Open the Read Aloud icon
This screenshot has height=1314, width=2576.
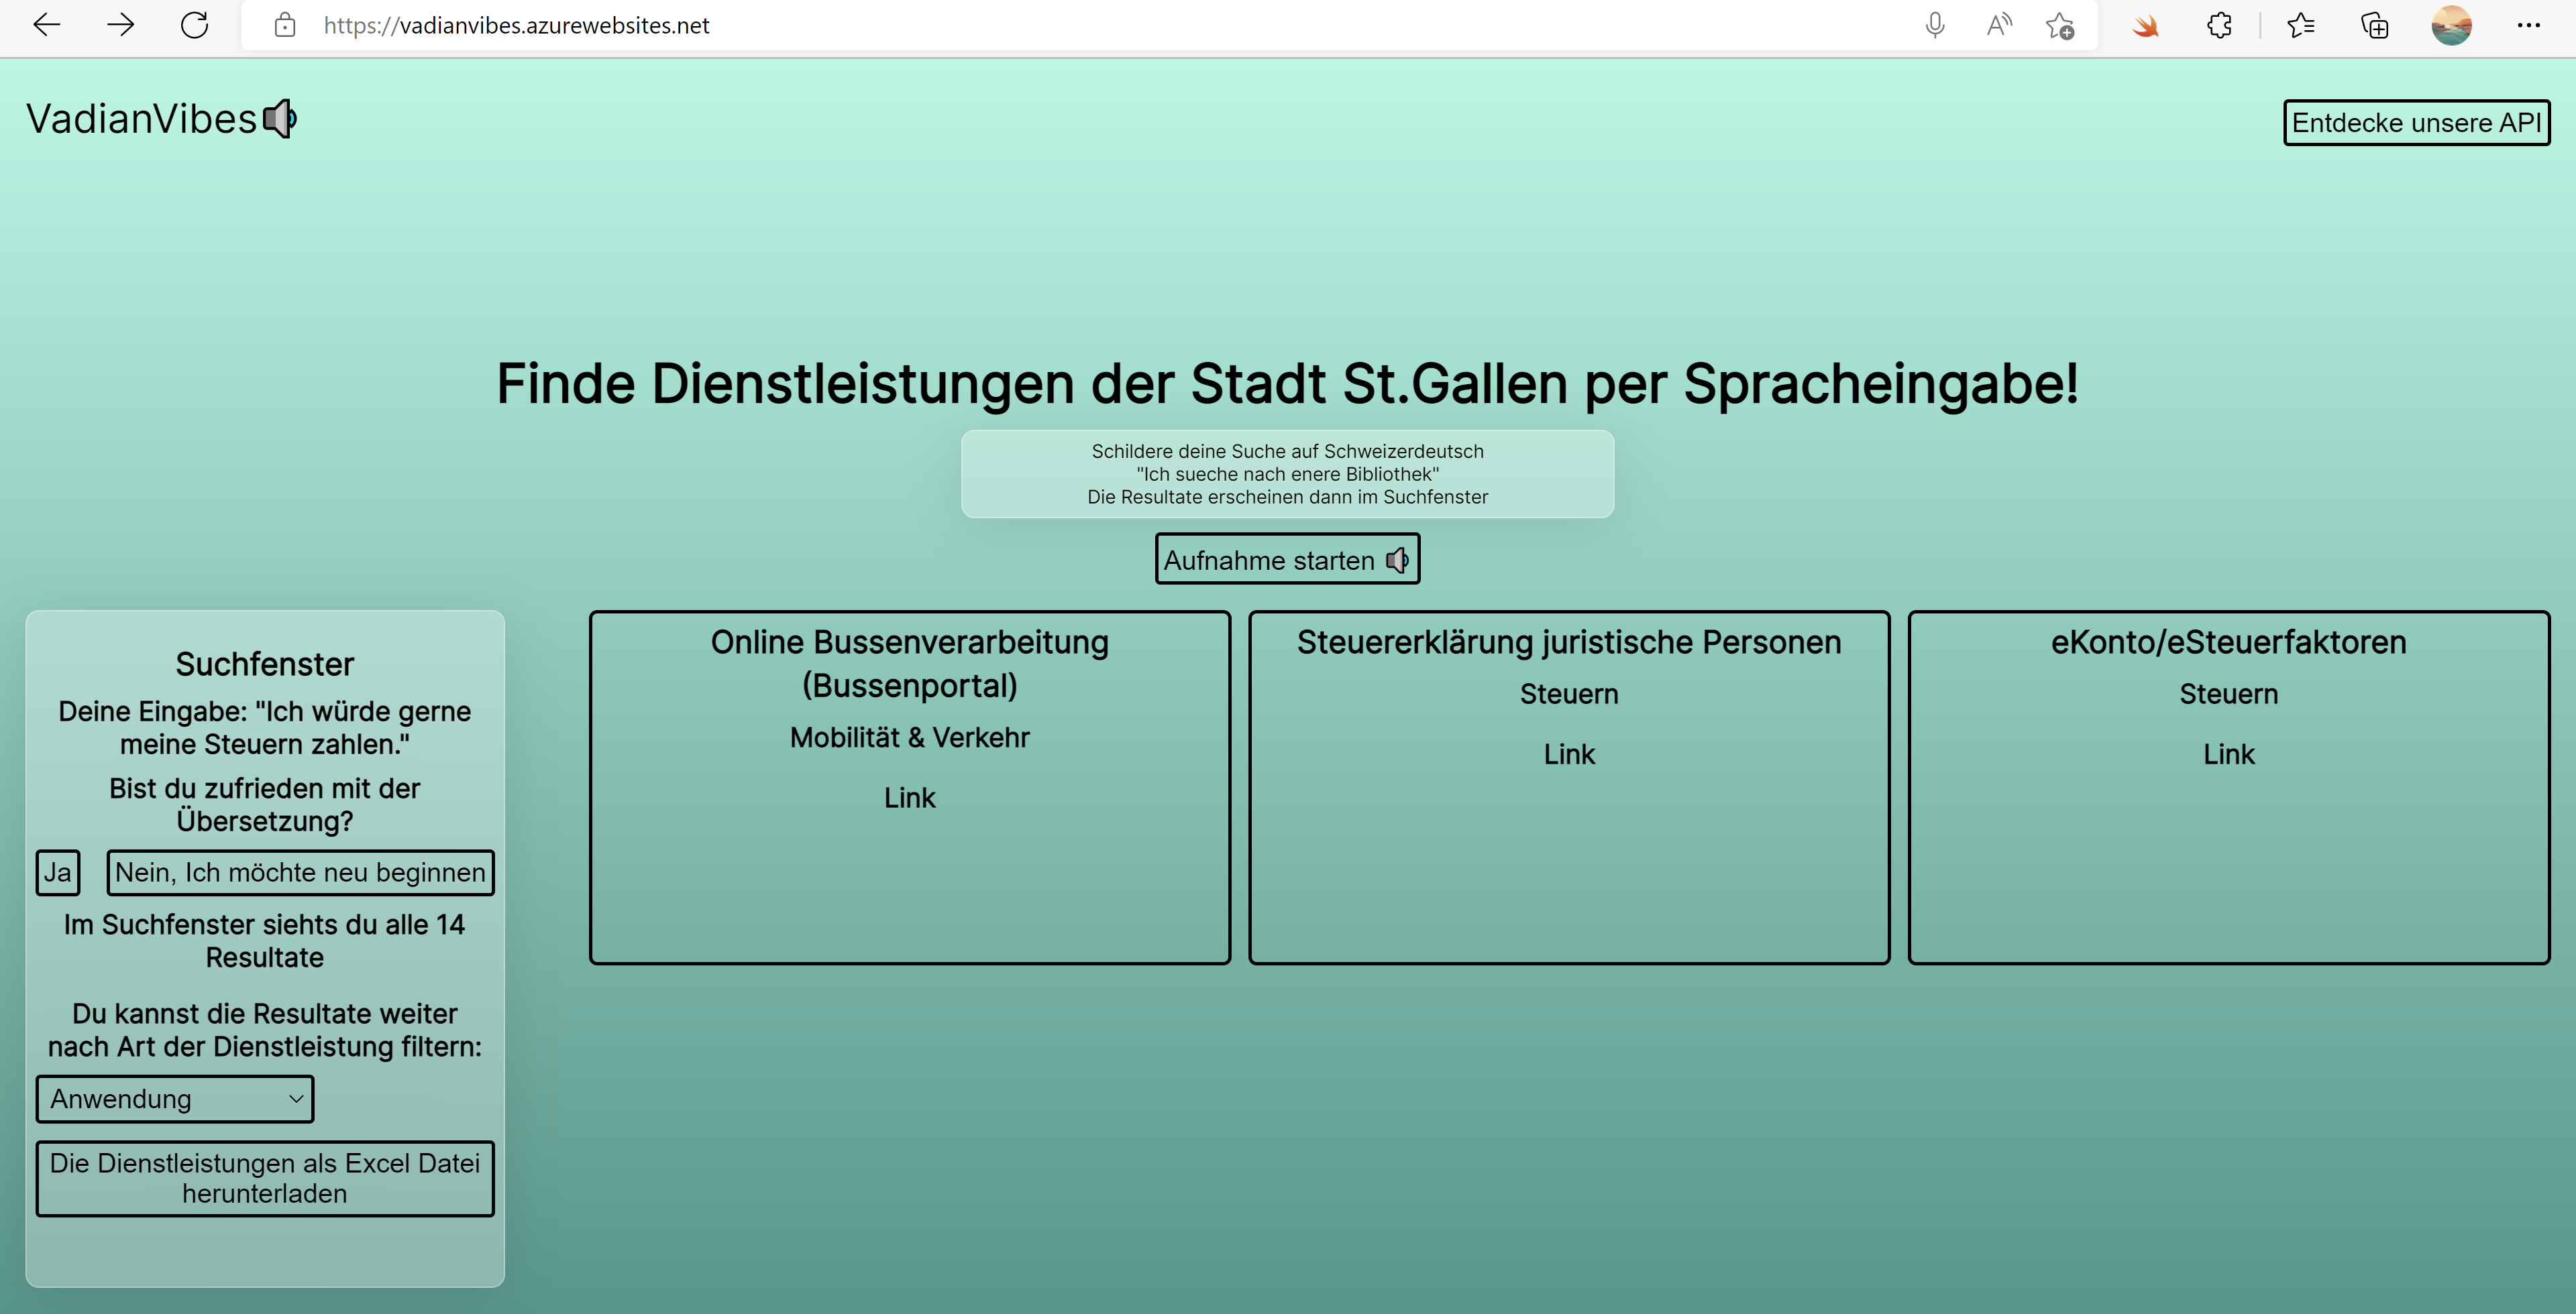pyautogui.click(x=1998, y=25)
